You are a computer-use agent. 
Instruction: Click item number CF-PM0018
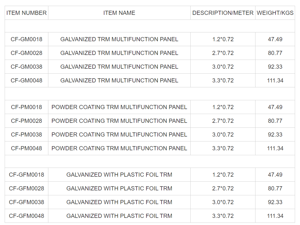click(x=27, y=107)
